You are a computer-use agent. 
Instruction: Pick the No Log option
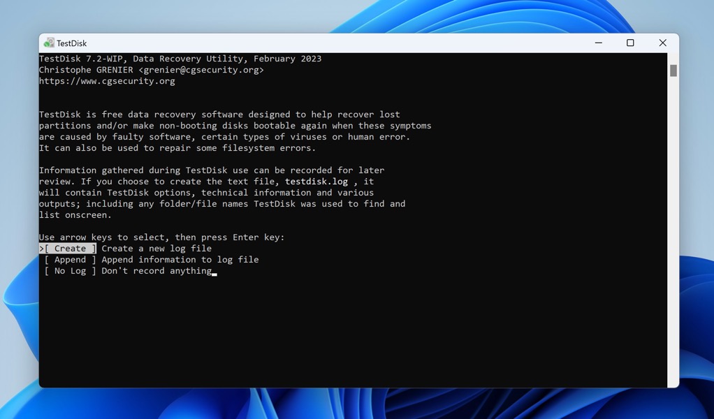tap(70, 271)
